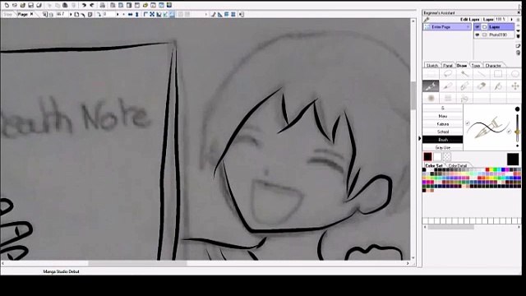Click the large black current color box

513,159
